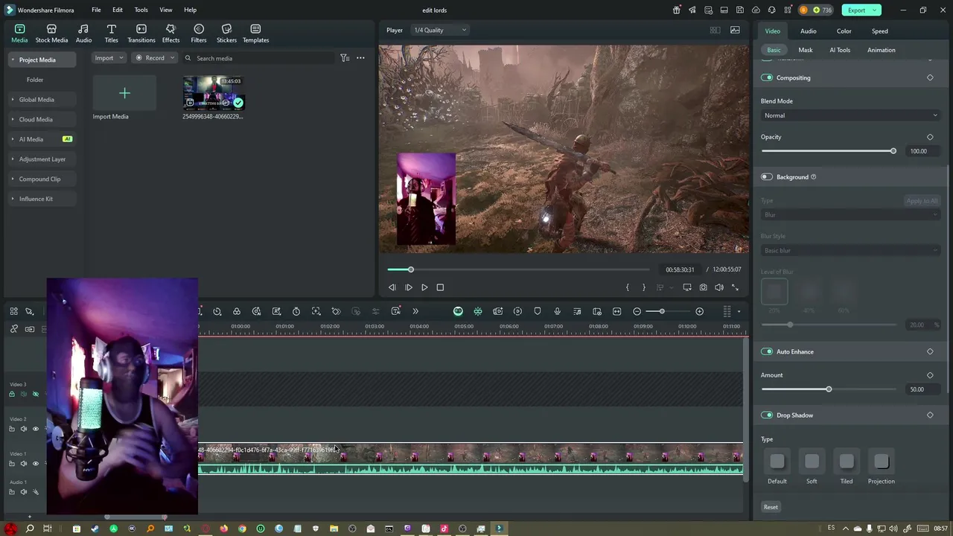The height and width of the screenshot is (536, 953).
Task: Click the player progress scrubber handle
Action: pos(410,269)
